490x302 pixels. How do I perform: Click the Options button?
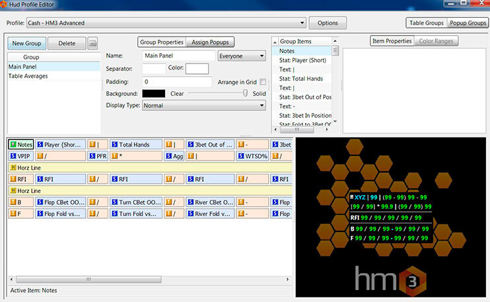coord(328,23)
